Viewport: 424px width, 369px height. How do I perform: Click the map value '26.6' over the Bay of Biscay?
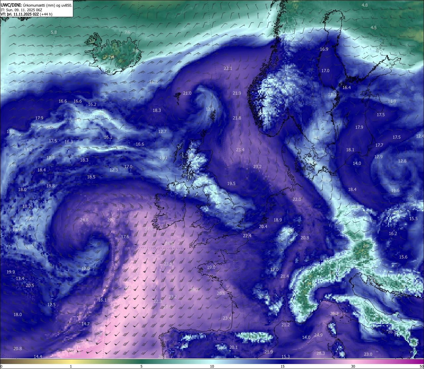tap(221, 294)
